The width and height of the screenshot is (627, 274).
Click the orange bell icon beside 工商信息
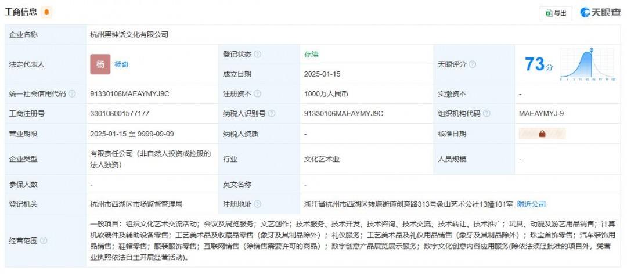click(x=47, y=12)
